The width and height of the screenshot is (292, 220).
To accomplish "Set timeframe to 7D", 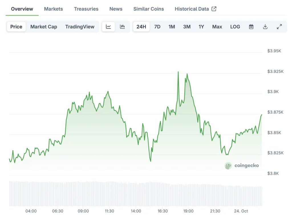I will [157, 27].
